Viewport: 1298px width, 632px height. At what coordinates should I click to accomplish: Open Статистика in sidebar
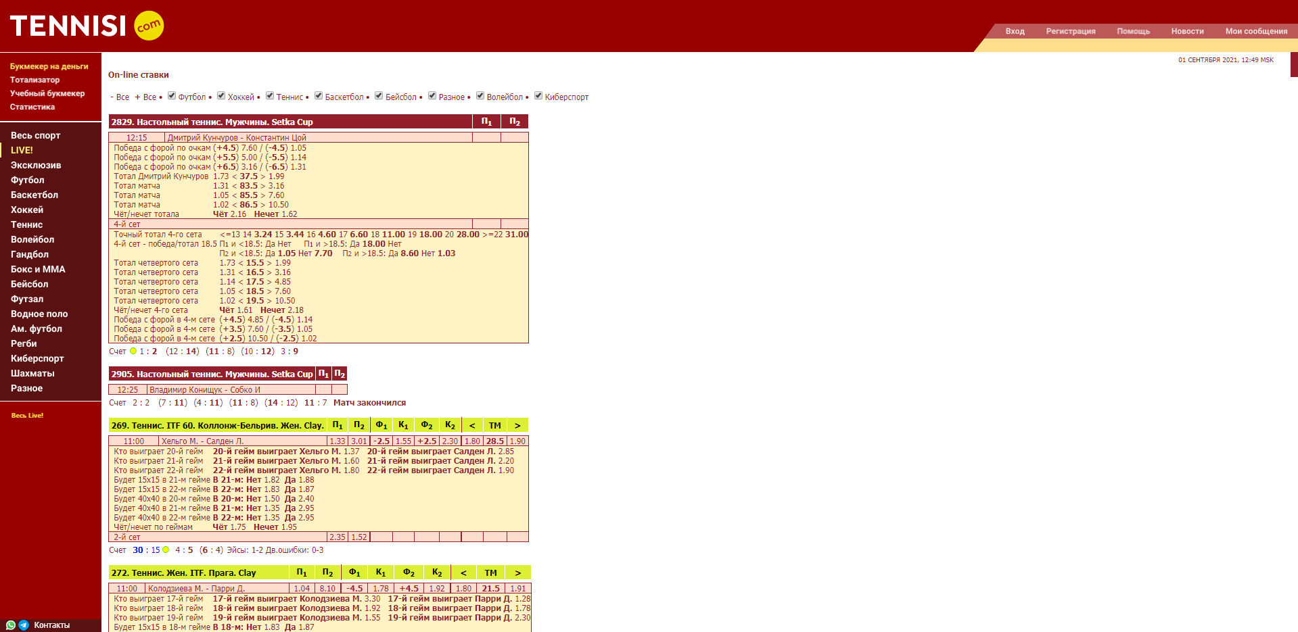click(32, 107)
